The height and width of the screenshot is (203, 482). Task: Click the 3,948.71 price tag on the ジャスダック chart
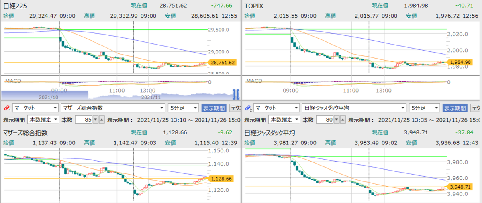click(x=459, y=187)
